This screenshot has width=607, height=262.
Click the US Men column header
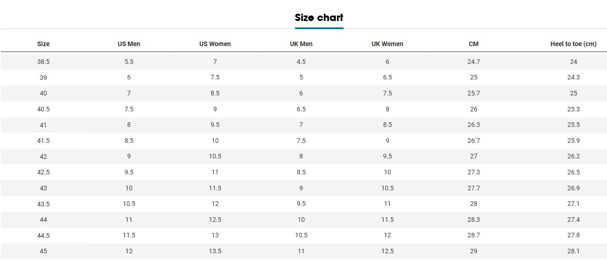[129, 44]
